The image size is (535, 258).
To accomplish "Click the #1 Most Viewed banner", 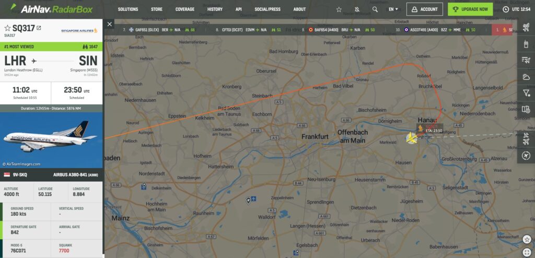I will click(x=51, y=46).
